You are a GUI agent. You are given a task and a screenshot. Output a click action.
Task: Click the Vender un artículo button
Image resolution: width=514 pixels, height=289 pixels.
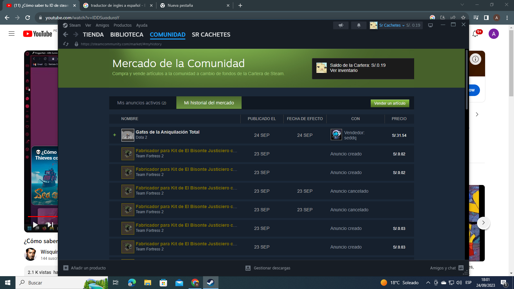click(390, 103)
